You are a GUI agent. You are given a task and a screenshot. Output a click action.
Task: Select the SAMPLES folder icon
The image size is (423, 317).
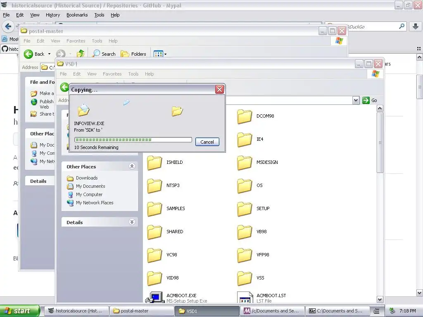(x=154, y=209)
